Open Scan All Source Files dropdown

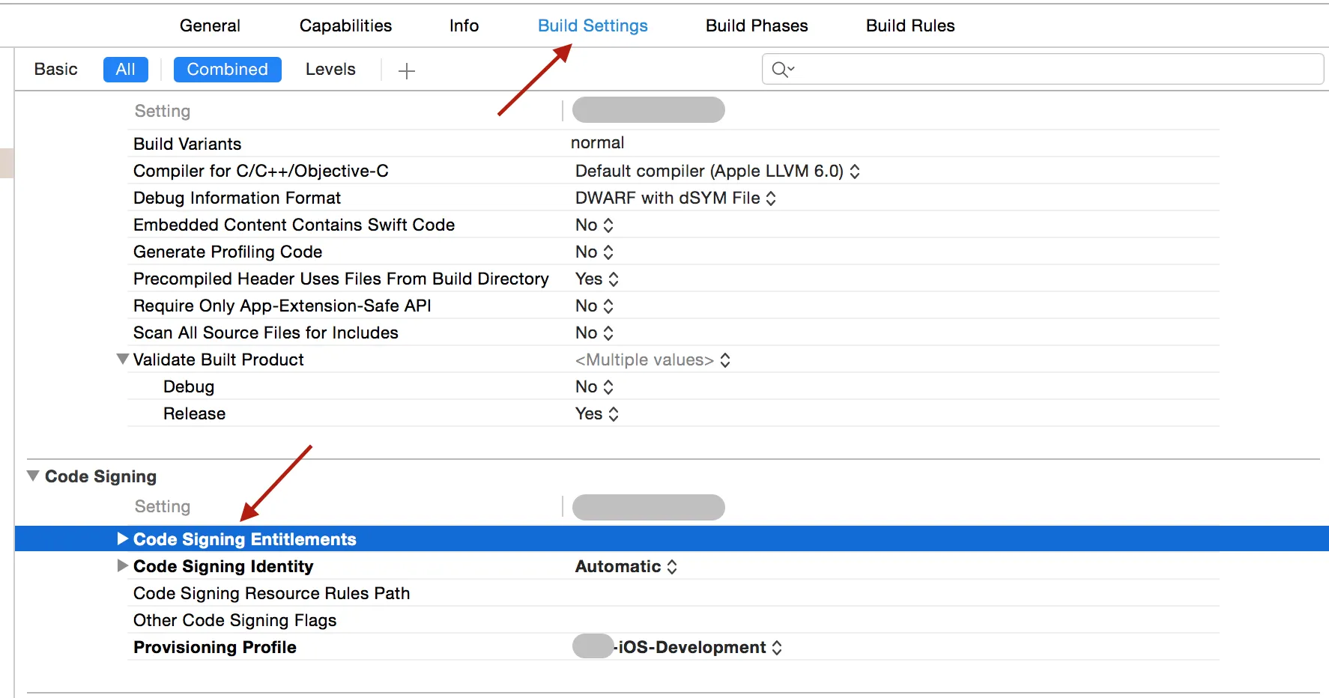pos(595,333)
